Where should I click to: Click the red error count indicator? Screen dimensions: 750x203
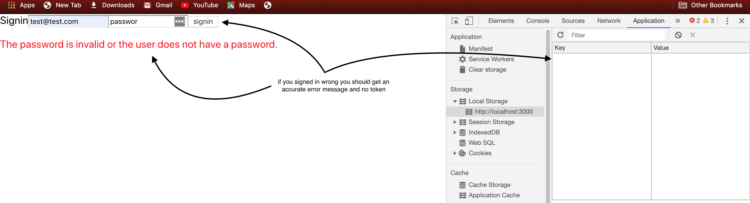(695, 21)
